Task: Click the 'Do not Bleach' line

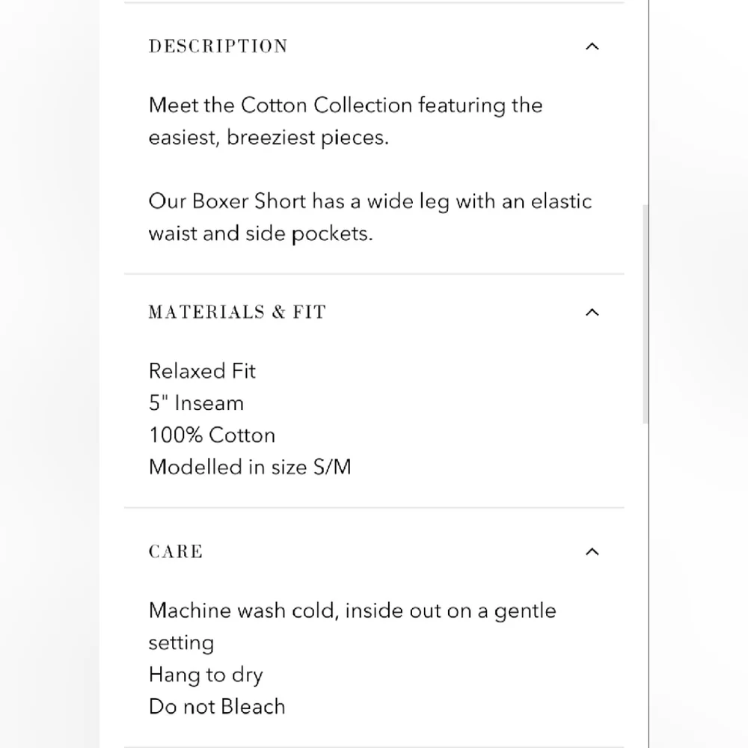Action: [217, 707]
